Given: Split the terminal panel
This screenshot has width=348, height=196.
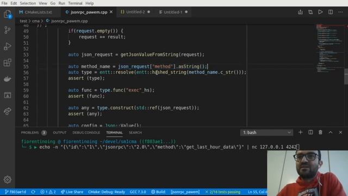Looking at the screenshot, I should click(310, 132).
